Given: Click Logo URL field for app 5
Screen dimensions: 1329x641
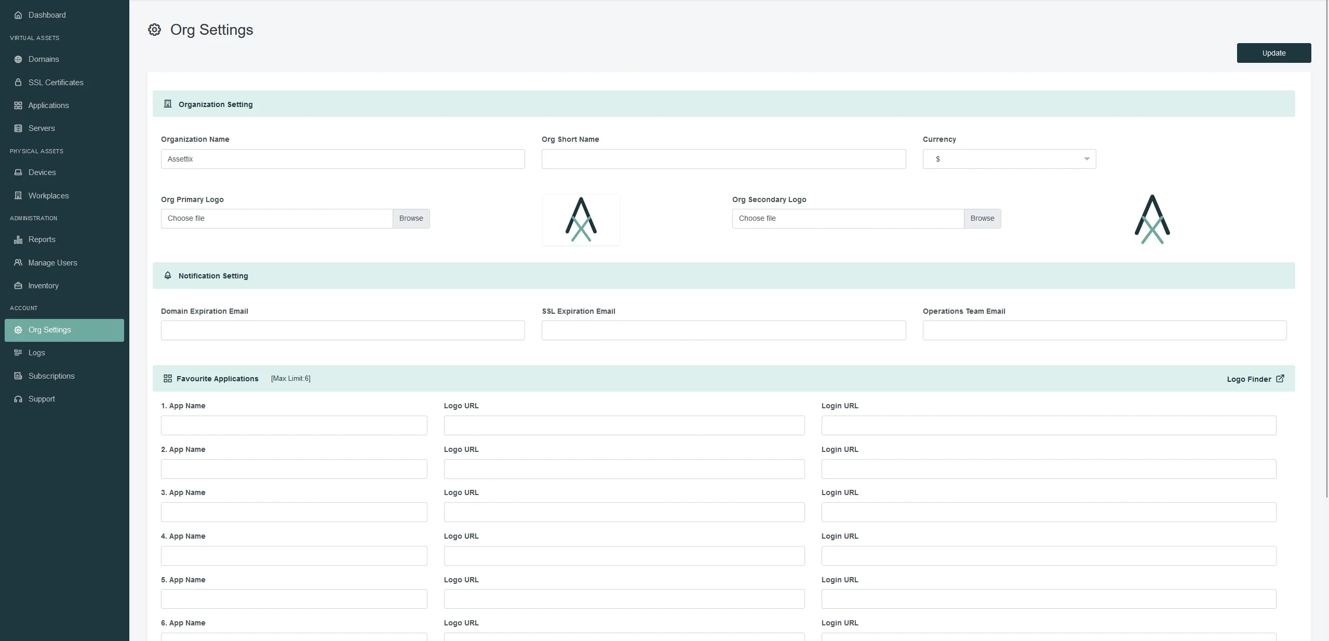Looking at the screenshot, I should [624, 599].
